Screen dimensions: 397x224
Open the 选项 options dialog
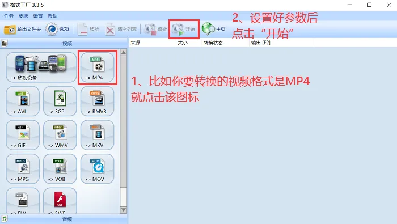pyautogui.click(x=57, y=29)
